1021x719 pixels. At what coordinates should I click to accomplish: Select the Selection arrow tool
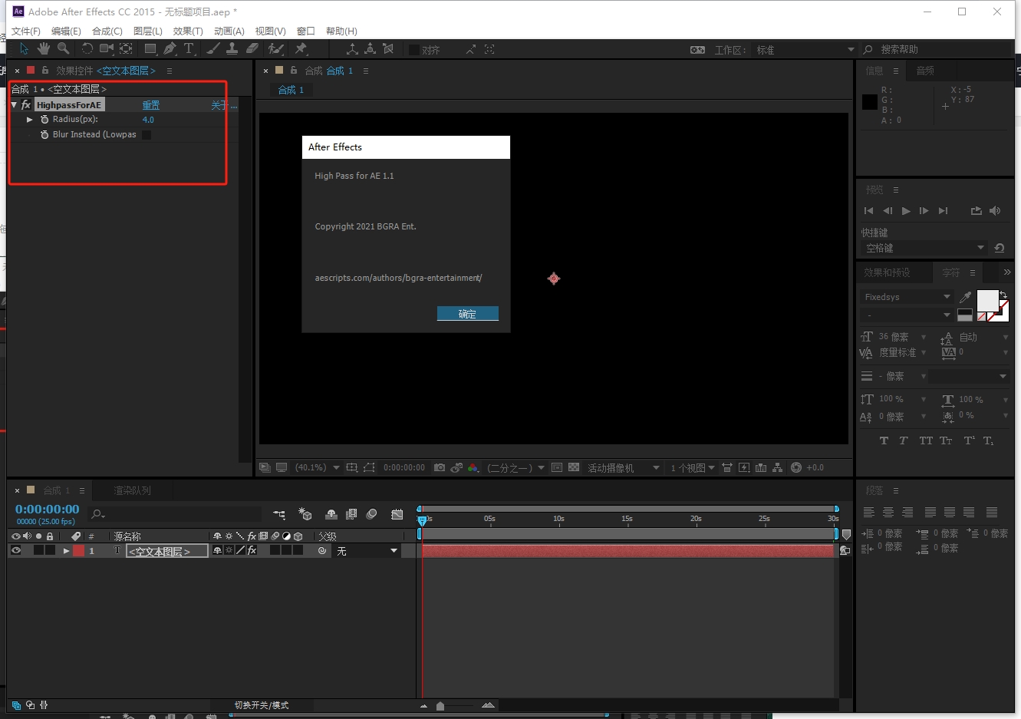tap(24, 49)
